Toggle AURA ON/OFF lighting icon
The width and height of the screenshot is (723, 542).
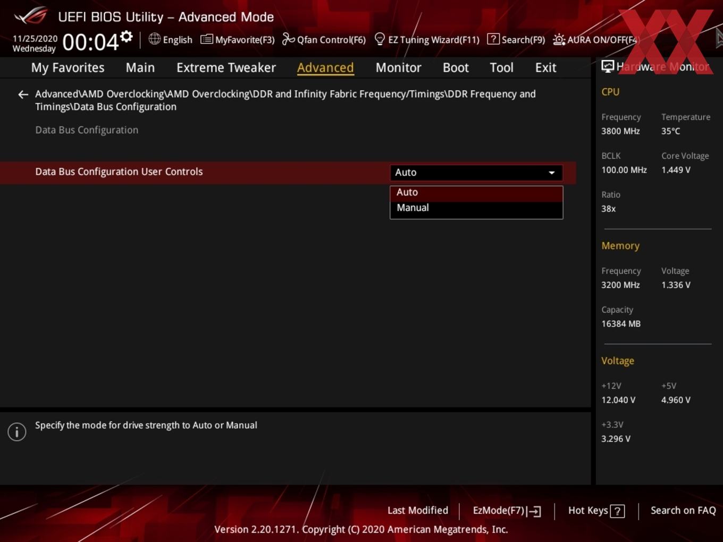pos(559,39)
